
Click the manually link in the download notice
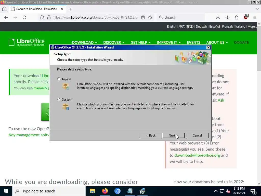click(40, 88)
